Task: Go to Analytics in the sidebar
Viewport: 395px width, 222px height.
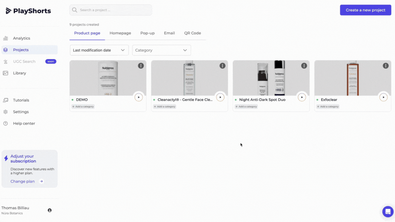Action: (29, 38)
